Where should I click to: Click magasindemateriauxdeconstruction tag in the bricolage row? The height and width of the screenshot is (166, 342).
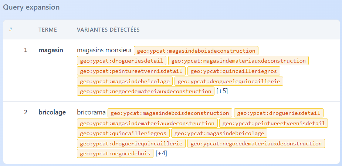pyautogui.click(x=147, y=123)
